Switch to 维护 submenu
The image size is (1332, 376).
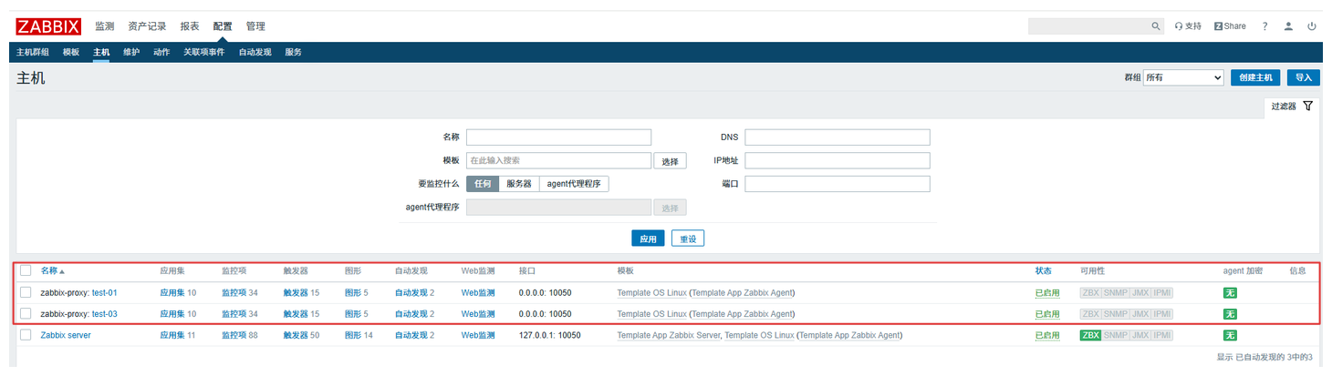tap(131, 52)
